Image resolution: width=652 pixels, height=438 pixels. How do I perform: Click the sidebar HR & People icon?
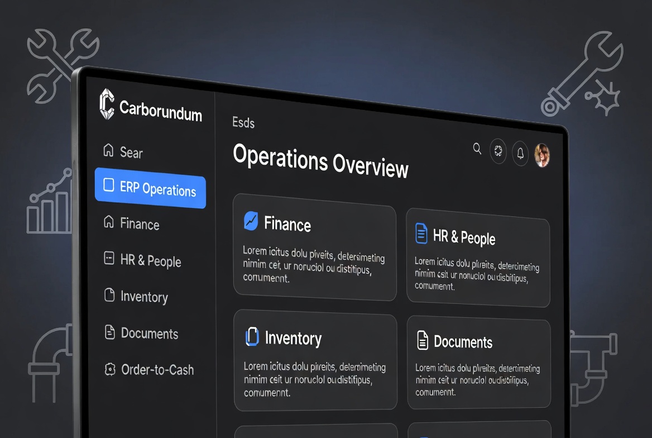click(x=109, y=258)
